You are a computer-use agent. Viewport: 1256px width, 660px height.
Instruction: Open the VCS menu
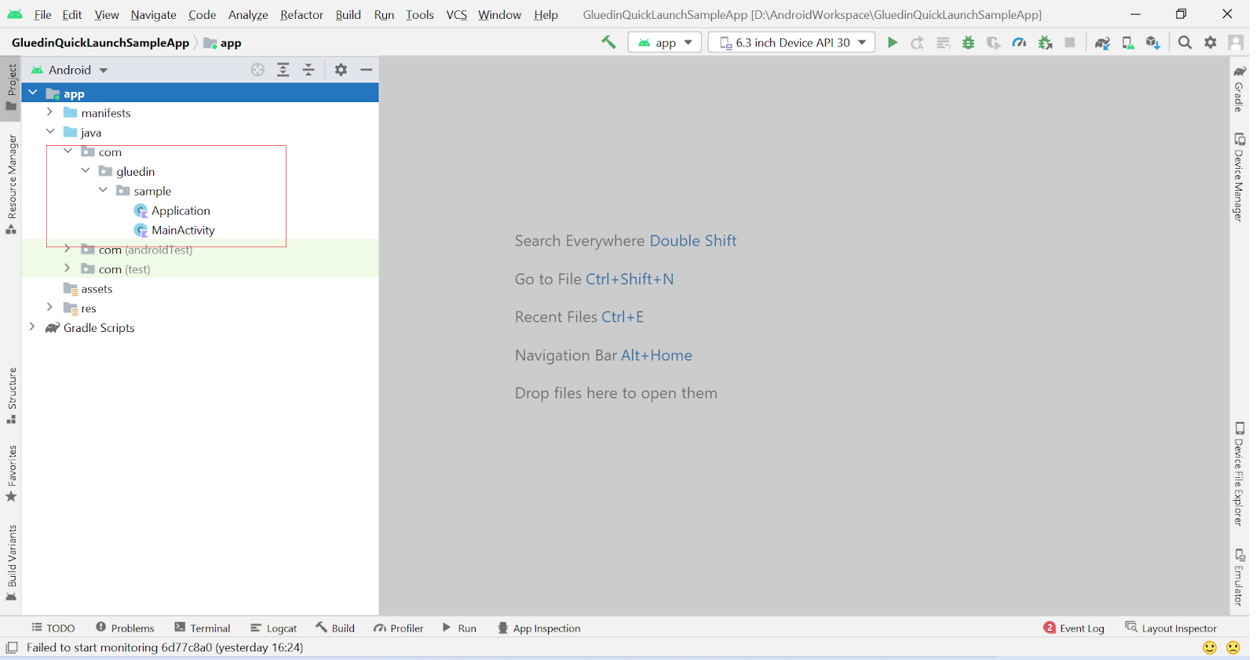[x=456, y=14]
